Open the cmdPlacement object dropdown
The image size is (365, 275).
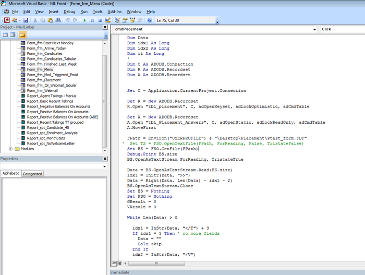click(x=314, y=29)
